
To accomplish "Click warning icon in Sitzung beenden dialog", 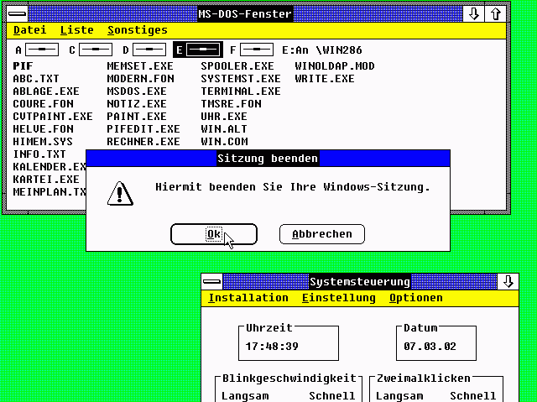I will [120, 194].
